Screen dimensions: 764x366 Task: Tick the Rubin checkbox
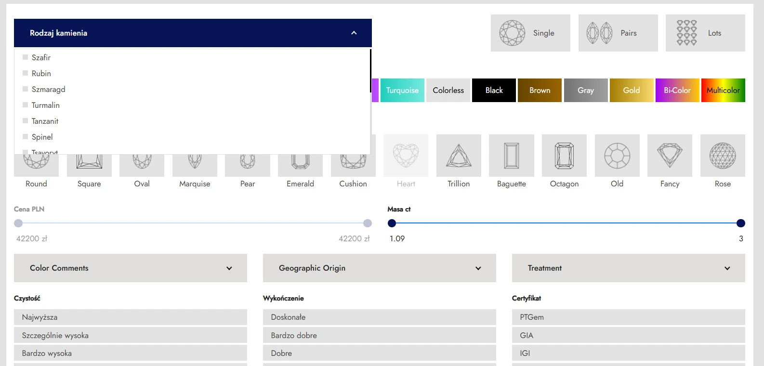pyautogui.click(x=26, y=73)
